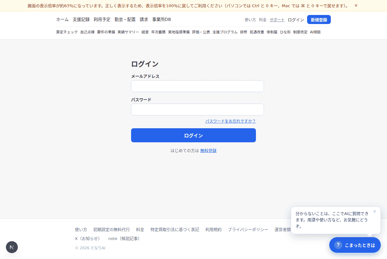
Task: Open 研修 in the sub navigation
Action: [x=244, y=32]
